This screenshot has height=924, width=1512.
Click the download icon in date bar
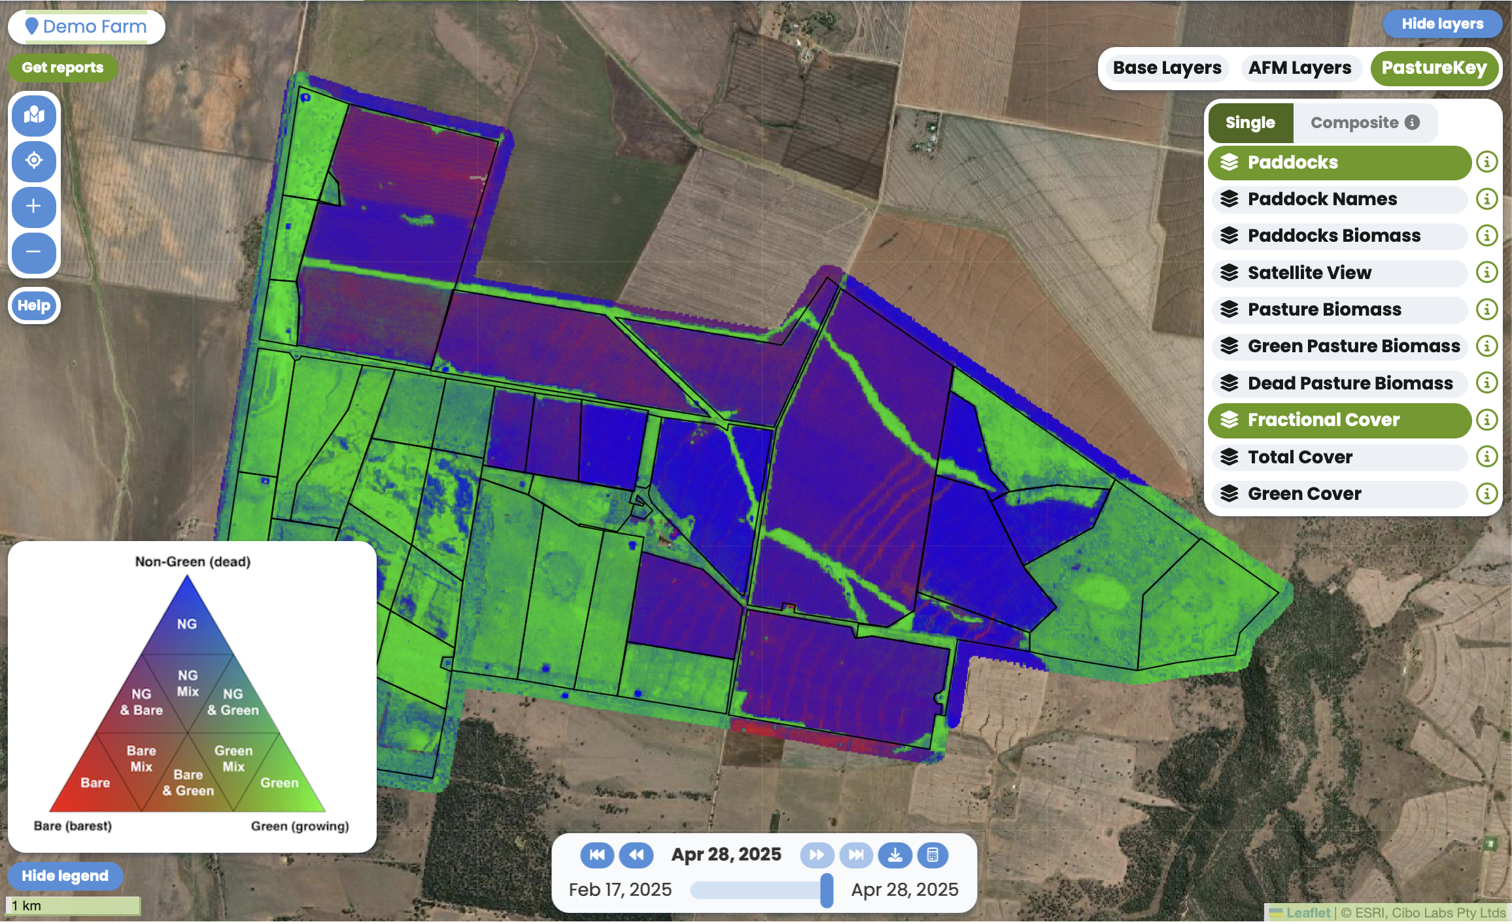[x=895, y=855]
